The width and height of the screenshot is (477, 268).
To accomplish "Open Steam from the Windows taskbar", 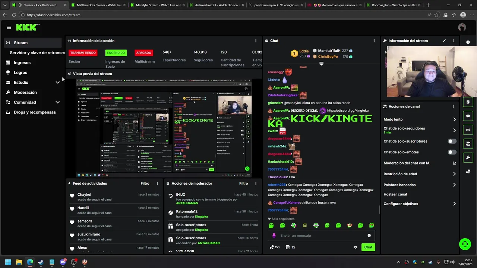I will (41, 262).
